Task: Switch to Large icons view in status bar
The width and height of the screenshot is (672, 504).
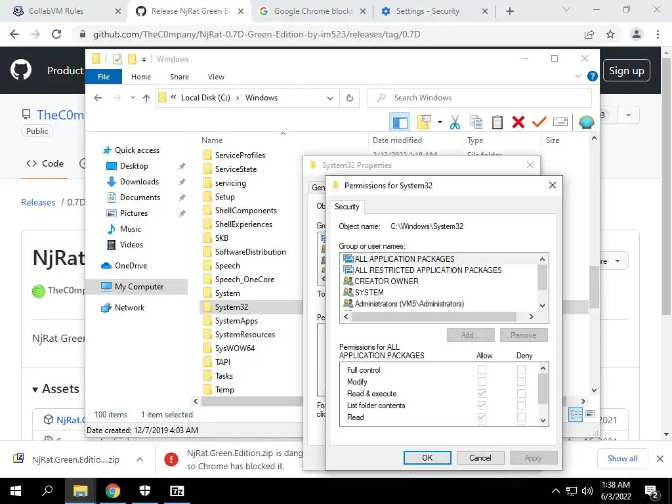Action: click(590, 414)
